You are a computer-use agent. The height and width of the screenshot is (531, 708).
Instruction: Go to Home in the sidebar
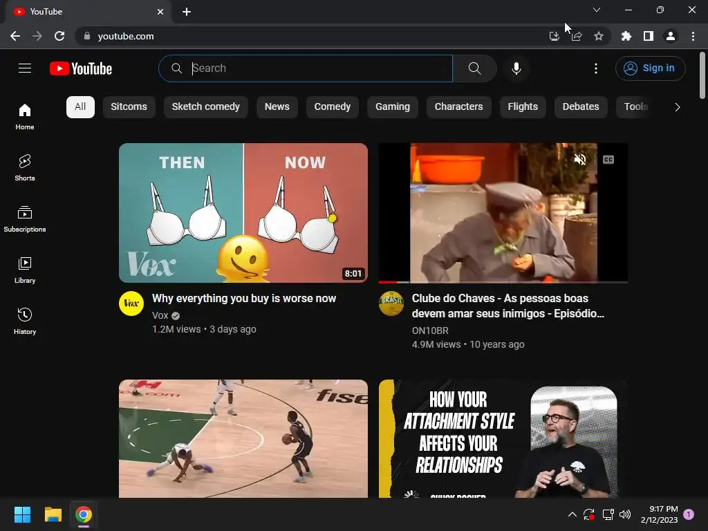coord(25,116)
